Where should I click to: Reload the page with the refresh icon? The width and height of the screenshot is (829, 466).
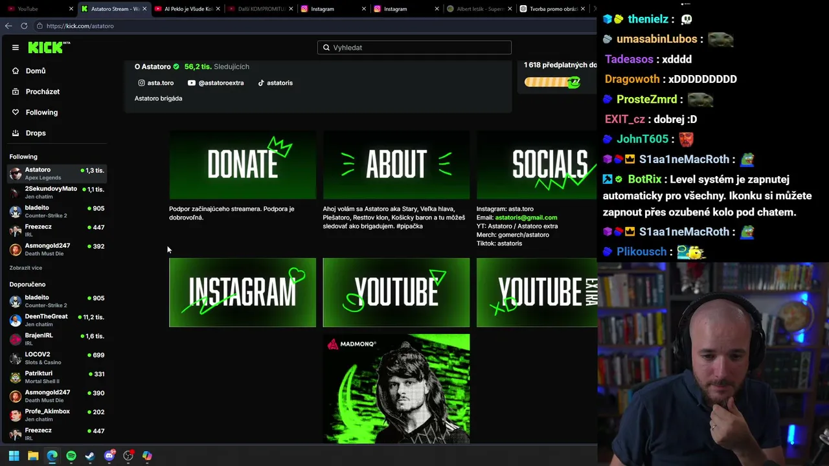tap(24, 26)
